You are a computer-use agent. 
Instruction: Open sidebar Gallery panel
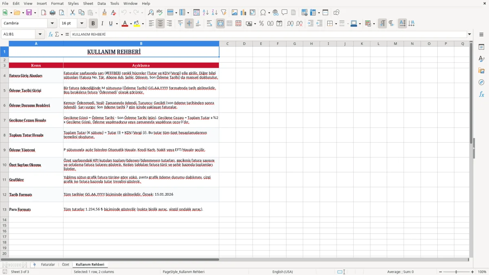pos(481,71)
